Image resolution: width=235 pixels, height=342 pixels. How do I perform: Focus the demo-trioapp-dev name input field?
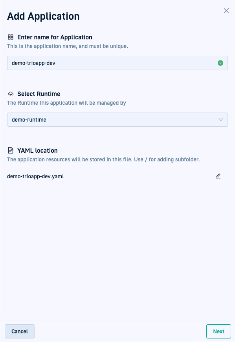pyautogui.click(x=117, y=63)
